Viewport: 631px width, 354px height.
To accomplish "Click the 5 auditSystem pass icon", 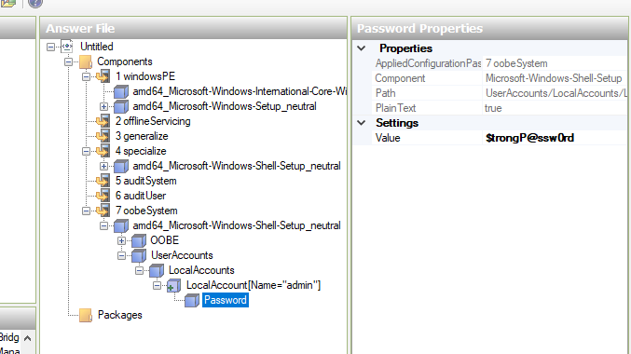I will coord(103,181).
